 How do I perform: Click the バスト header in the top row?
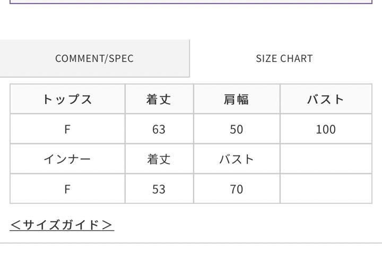coord(326,99)
